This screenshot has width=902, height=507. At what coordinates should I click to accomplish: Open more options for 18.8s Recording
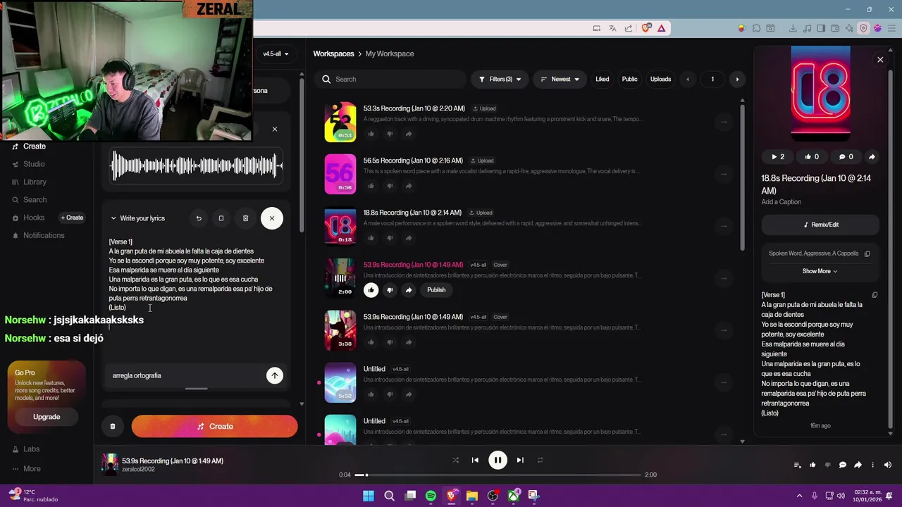tap(723, 226)
